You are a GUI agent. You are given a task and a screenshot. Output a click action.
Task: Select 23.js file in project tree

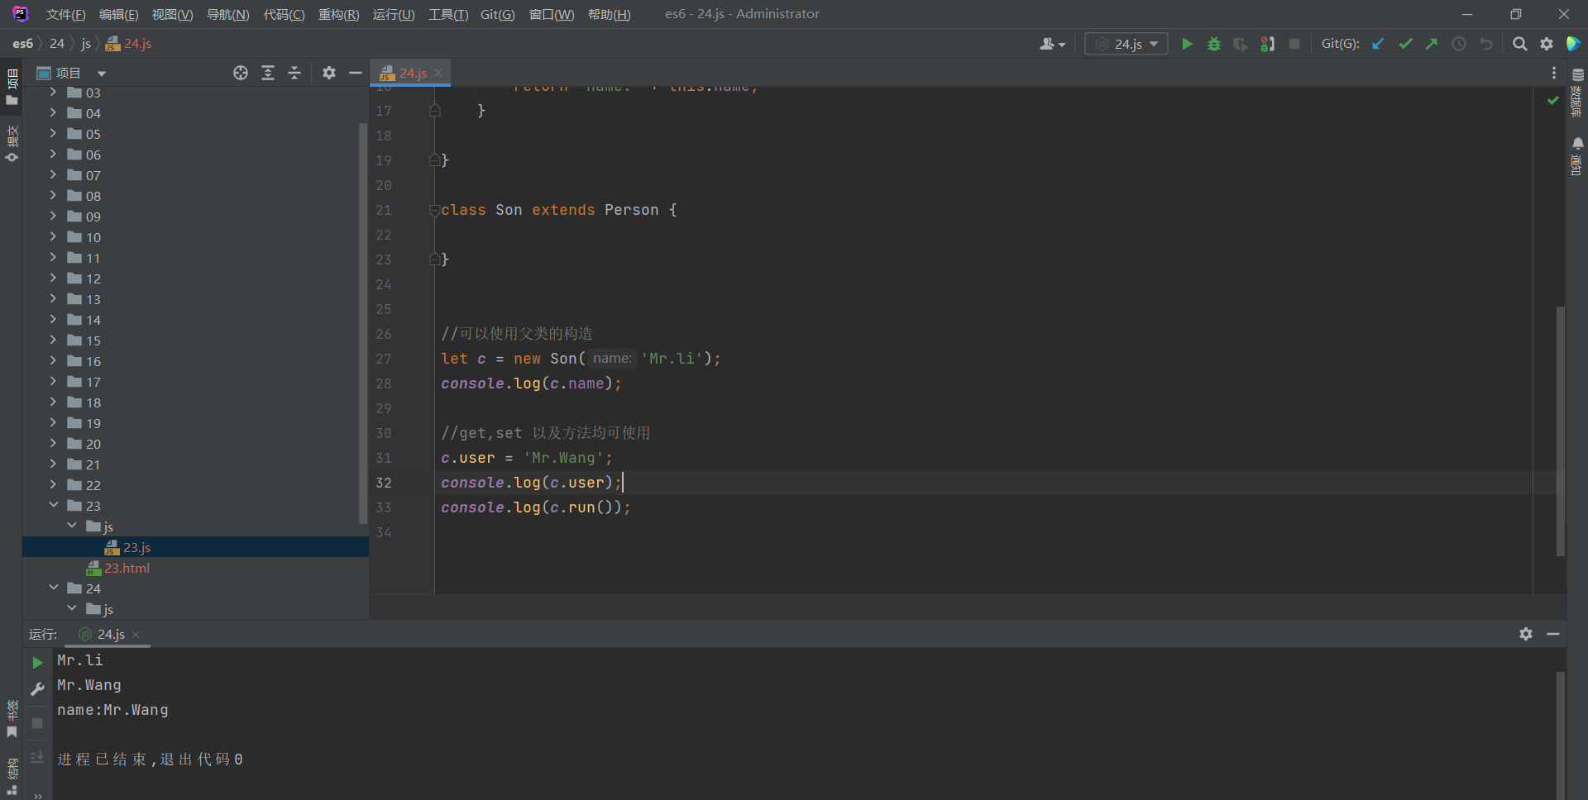tap(136, 547)
